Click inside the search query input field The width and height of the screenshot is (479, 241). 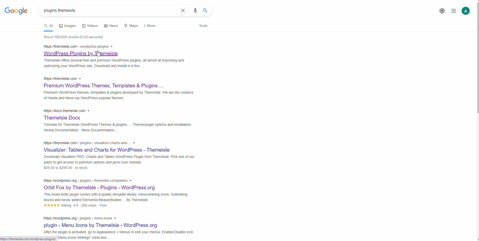111,11
